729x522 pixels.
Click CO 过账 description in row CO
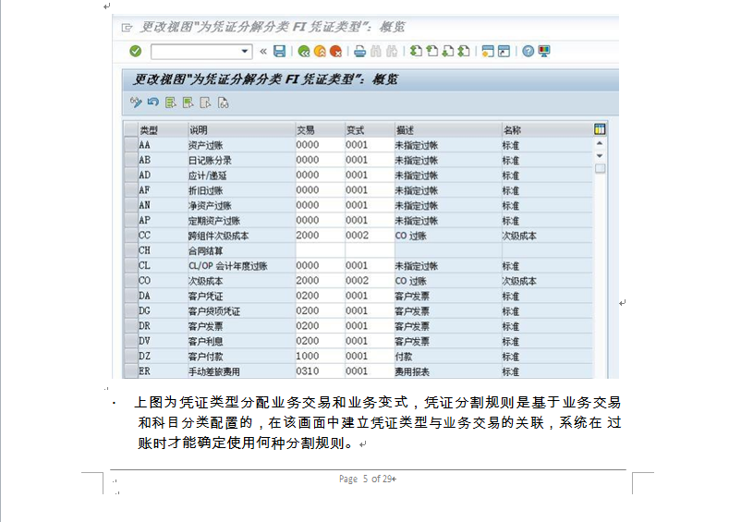(x=448, y=281)
